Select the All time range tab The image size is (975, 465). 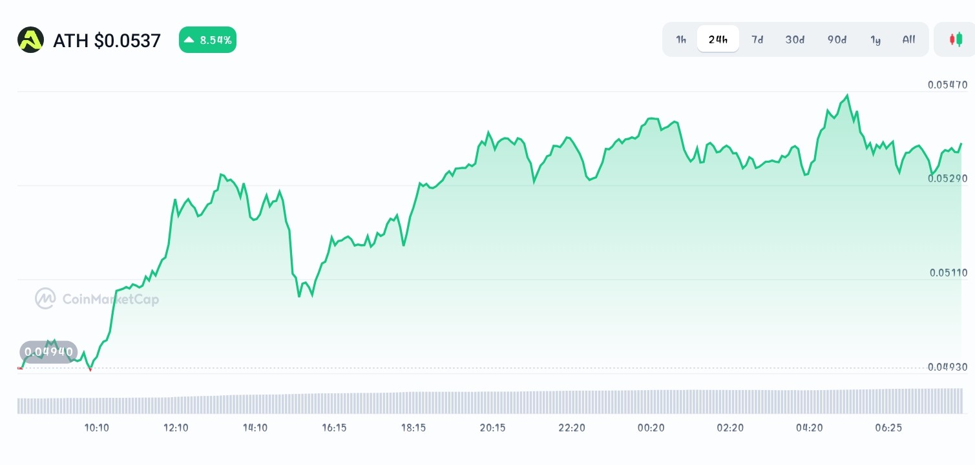908,39
